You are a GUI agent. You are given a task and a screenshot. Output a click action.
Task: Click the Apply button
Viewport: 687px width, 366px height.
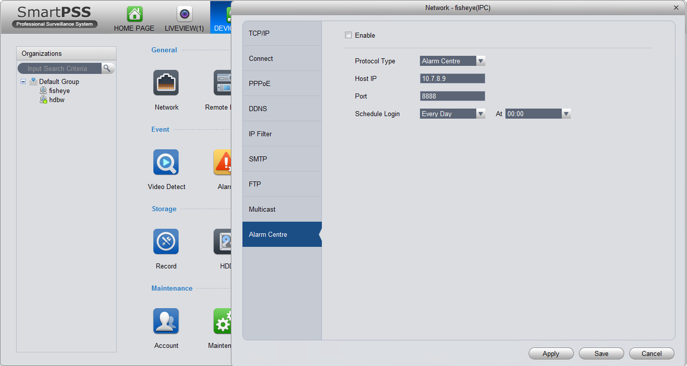[x=551, y=354]
